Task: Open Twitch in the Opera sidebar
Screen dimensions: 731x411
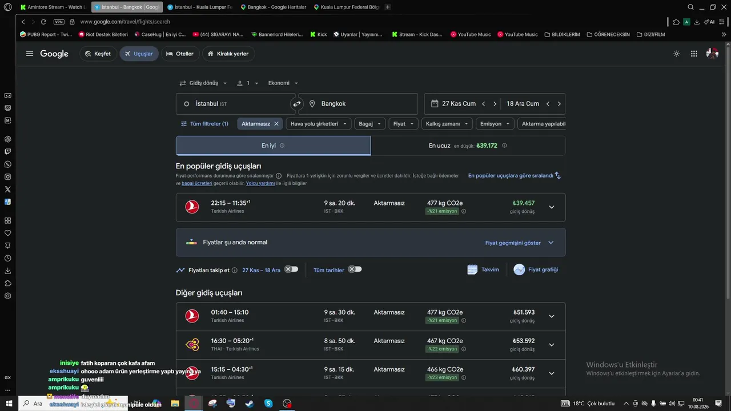Action: coord(8,151)
